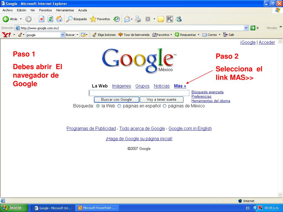The height and width of the screenshot is (212, 283).
Task: Click the Atrás back arrow icon
Action: (6, 19)
